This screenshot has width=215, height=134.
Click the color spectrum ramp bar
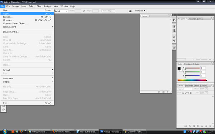[192, 80]
